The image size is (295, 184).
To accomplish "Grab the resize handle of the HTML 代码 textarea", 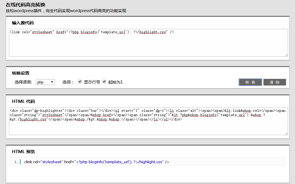I will point(286,133).
